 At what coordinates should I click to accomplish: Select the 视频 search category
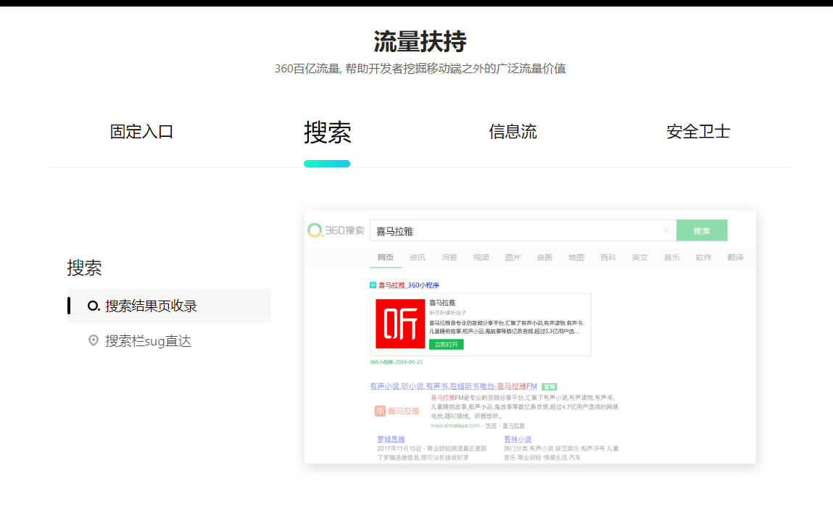pyautogui.click(x=481, y=257)
